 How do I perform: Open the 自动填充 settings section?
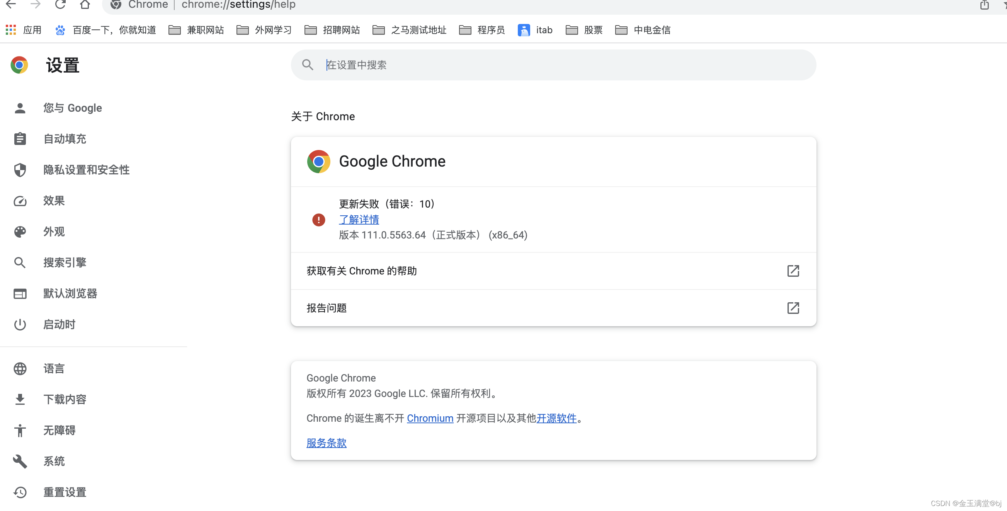pos(65,139)
